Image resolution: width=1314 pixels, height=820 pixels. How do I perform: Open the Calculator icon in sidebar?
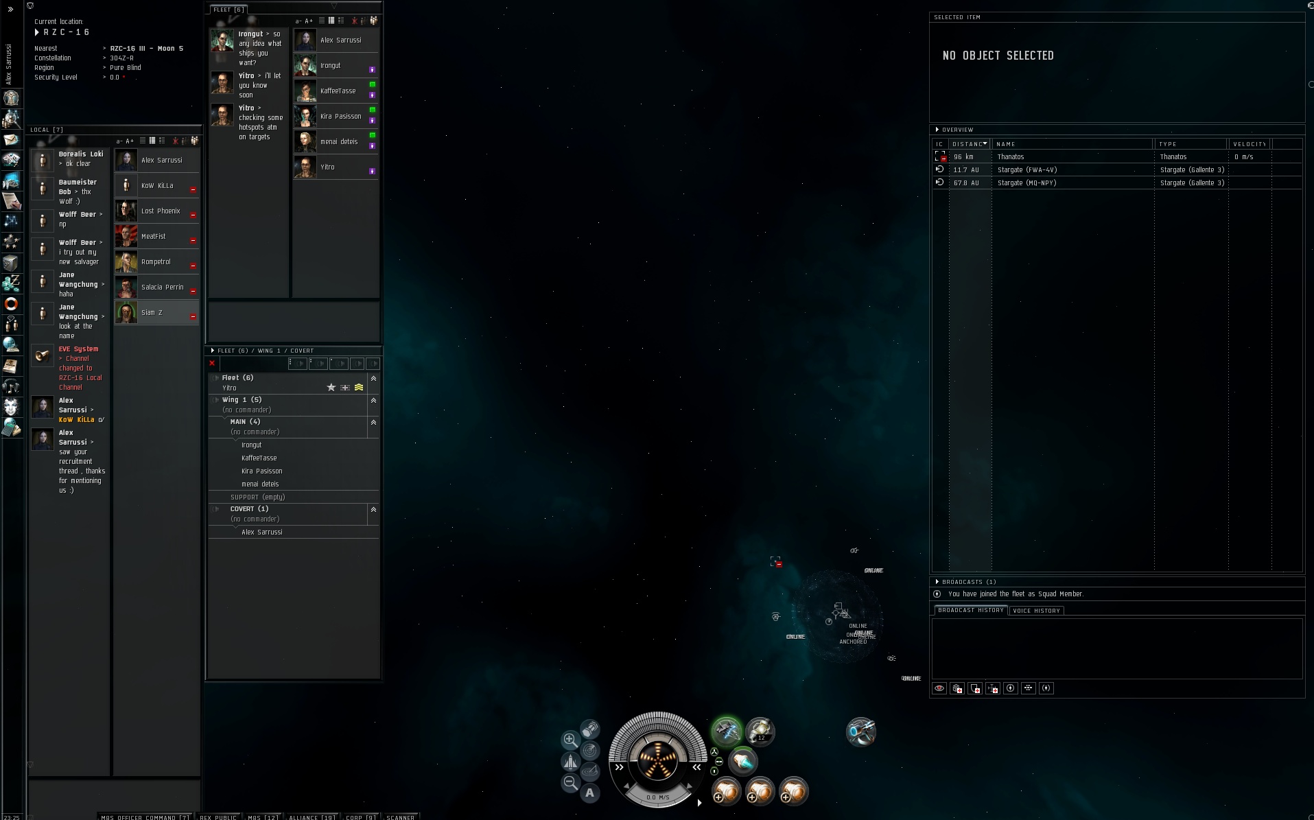pyautogui.click(x=11, y=427)
